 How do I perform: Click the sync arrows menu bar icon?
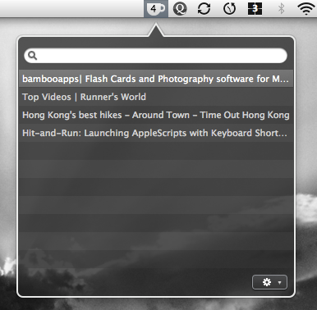[204, 9]
